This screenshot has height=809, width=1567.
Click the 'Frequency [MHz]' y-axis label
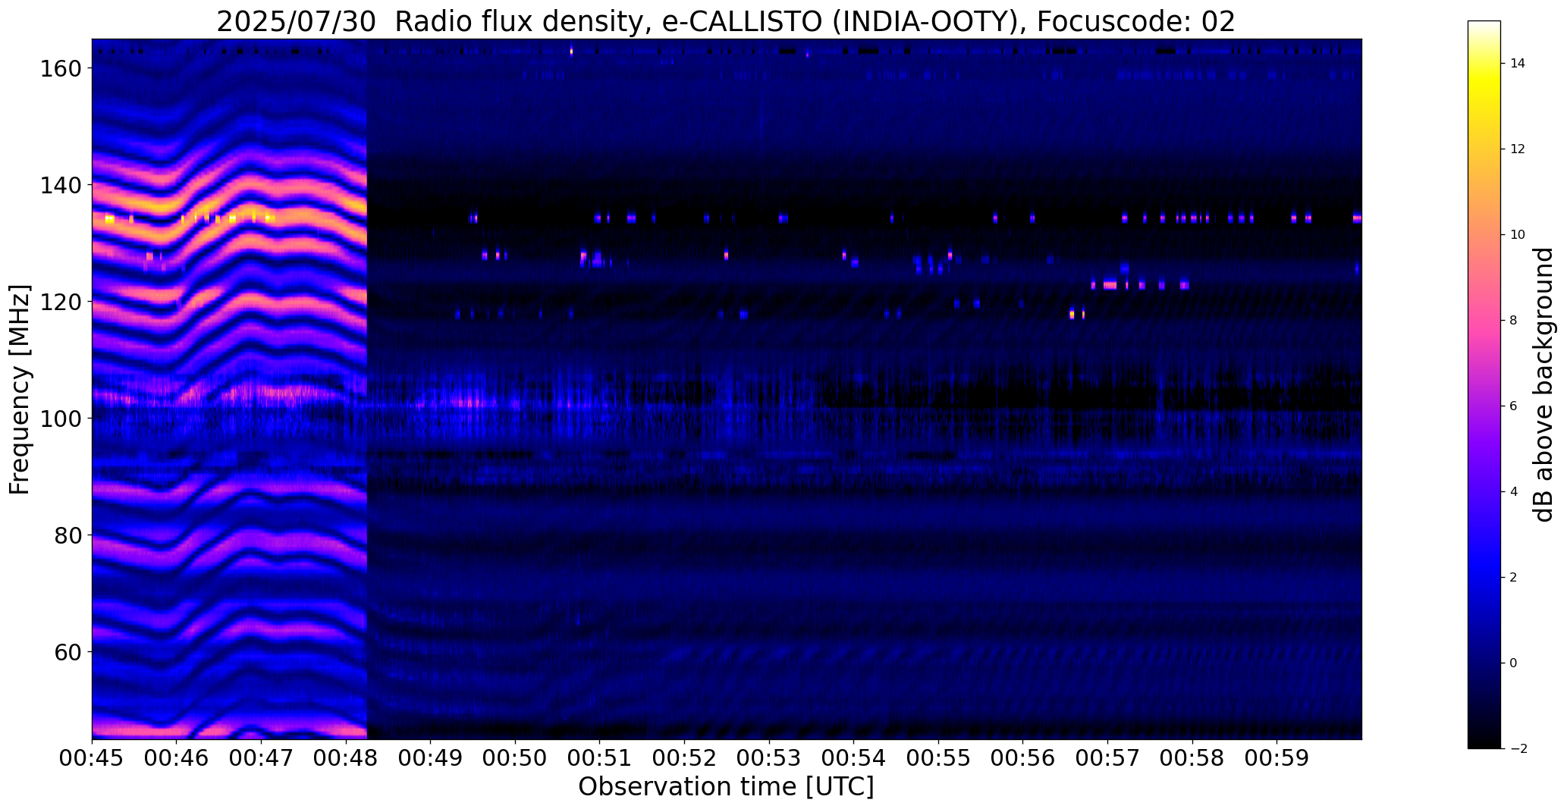20,389
